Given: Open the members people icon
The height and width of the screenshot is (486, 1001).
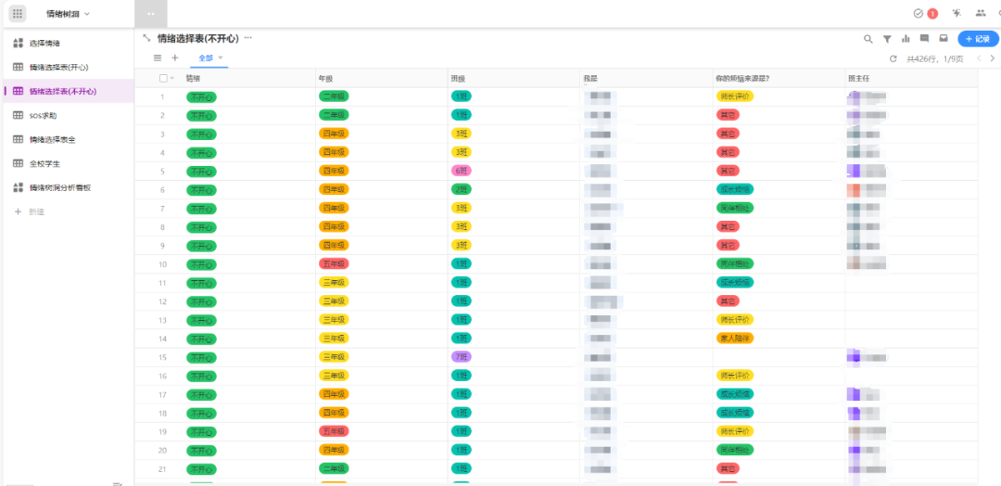Looking at the screenshot, I should pyautogui.click(x=981, y=13).
